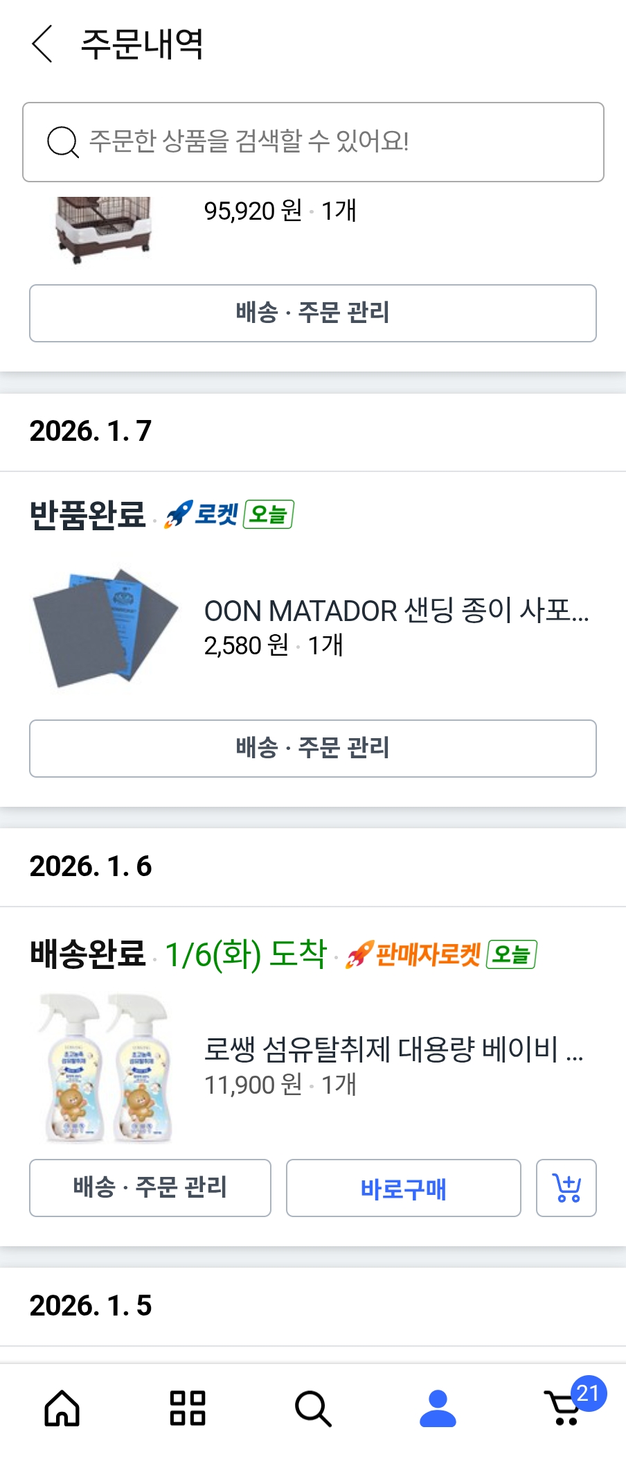The width and height of the screenshot is (626, 1459).
Task: Open the deodorizer spray bottles thumbnail
Action: click(x=104, y=1067)
